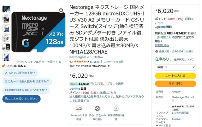The image size is (202, 127).
Task: Open the Nextorageのストアを表示 link
Action: (x=86, y=57)
